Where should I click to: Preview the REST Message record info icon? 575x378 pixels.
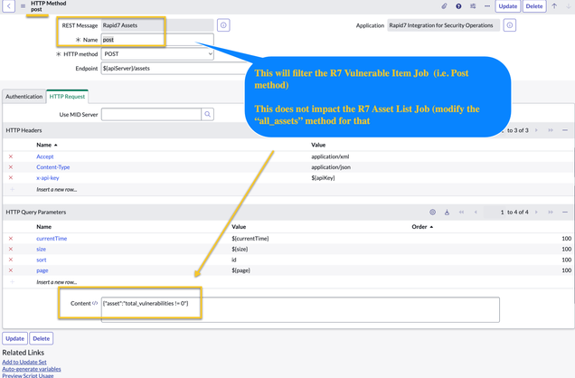coord(223,25)
